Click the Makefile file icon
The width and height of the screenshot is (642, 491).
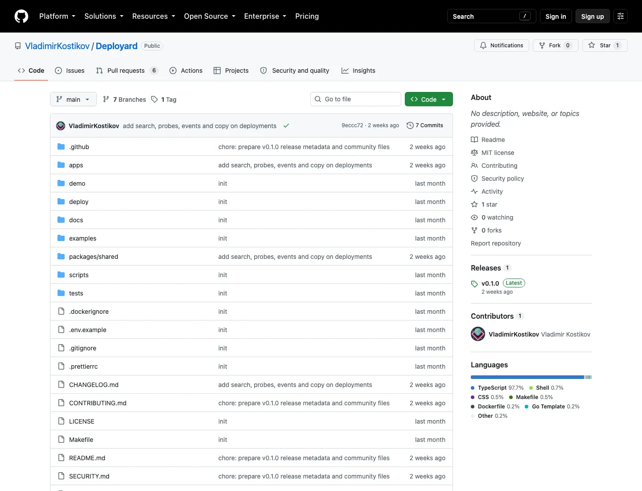61,439
